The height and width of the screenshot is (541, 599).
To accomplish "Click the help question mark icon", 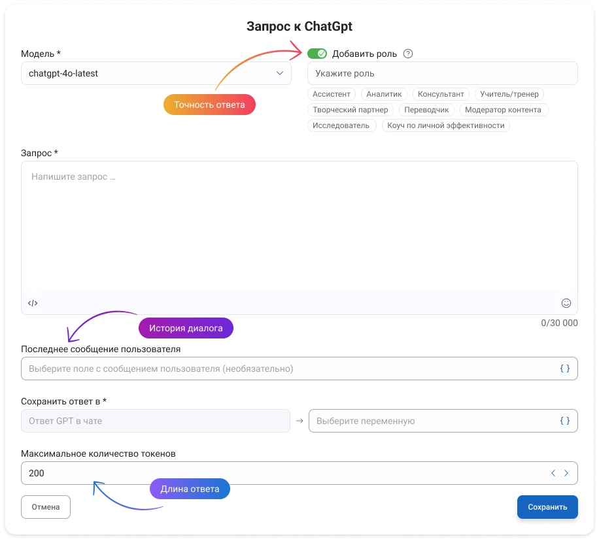I will (x=408, y=54).
